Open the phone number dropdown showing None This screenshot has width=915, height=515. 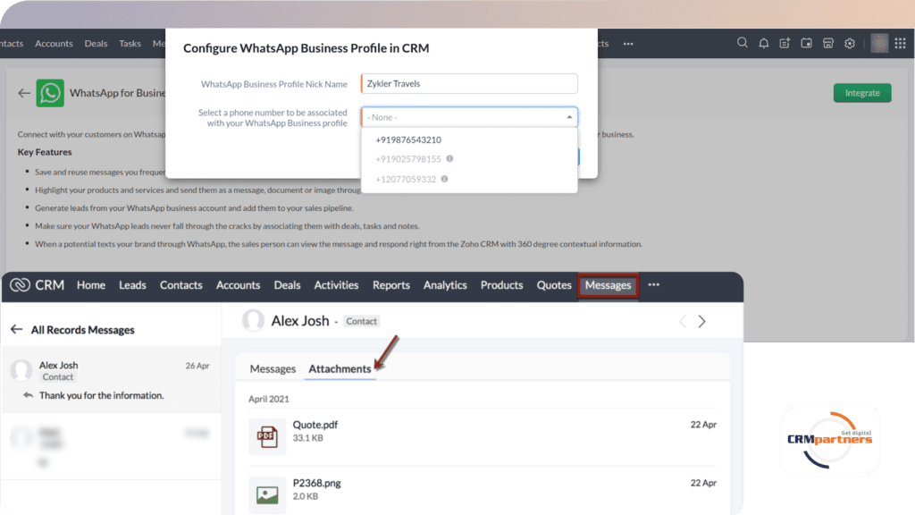click(469, 117)
